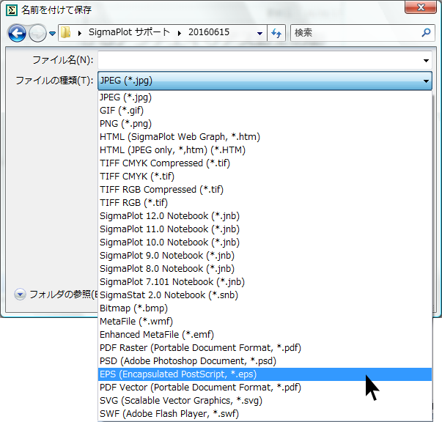Choose MetaFile (*.wmf) file type

tap(265, 322)
